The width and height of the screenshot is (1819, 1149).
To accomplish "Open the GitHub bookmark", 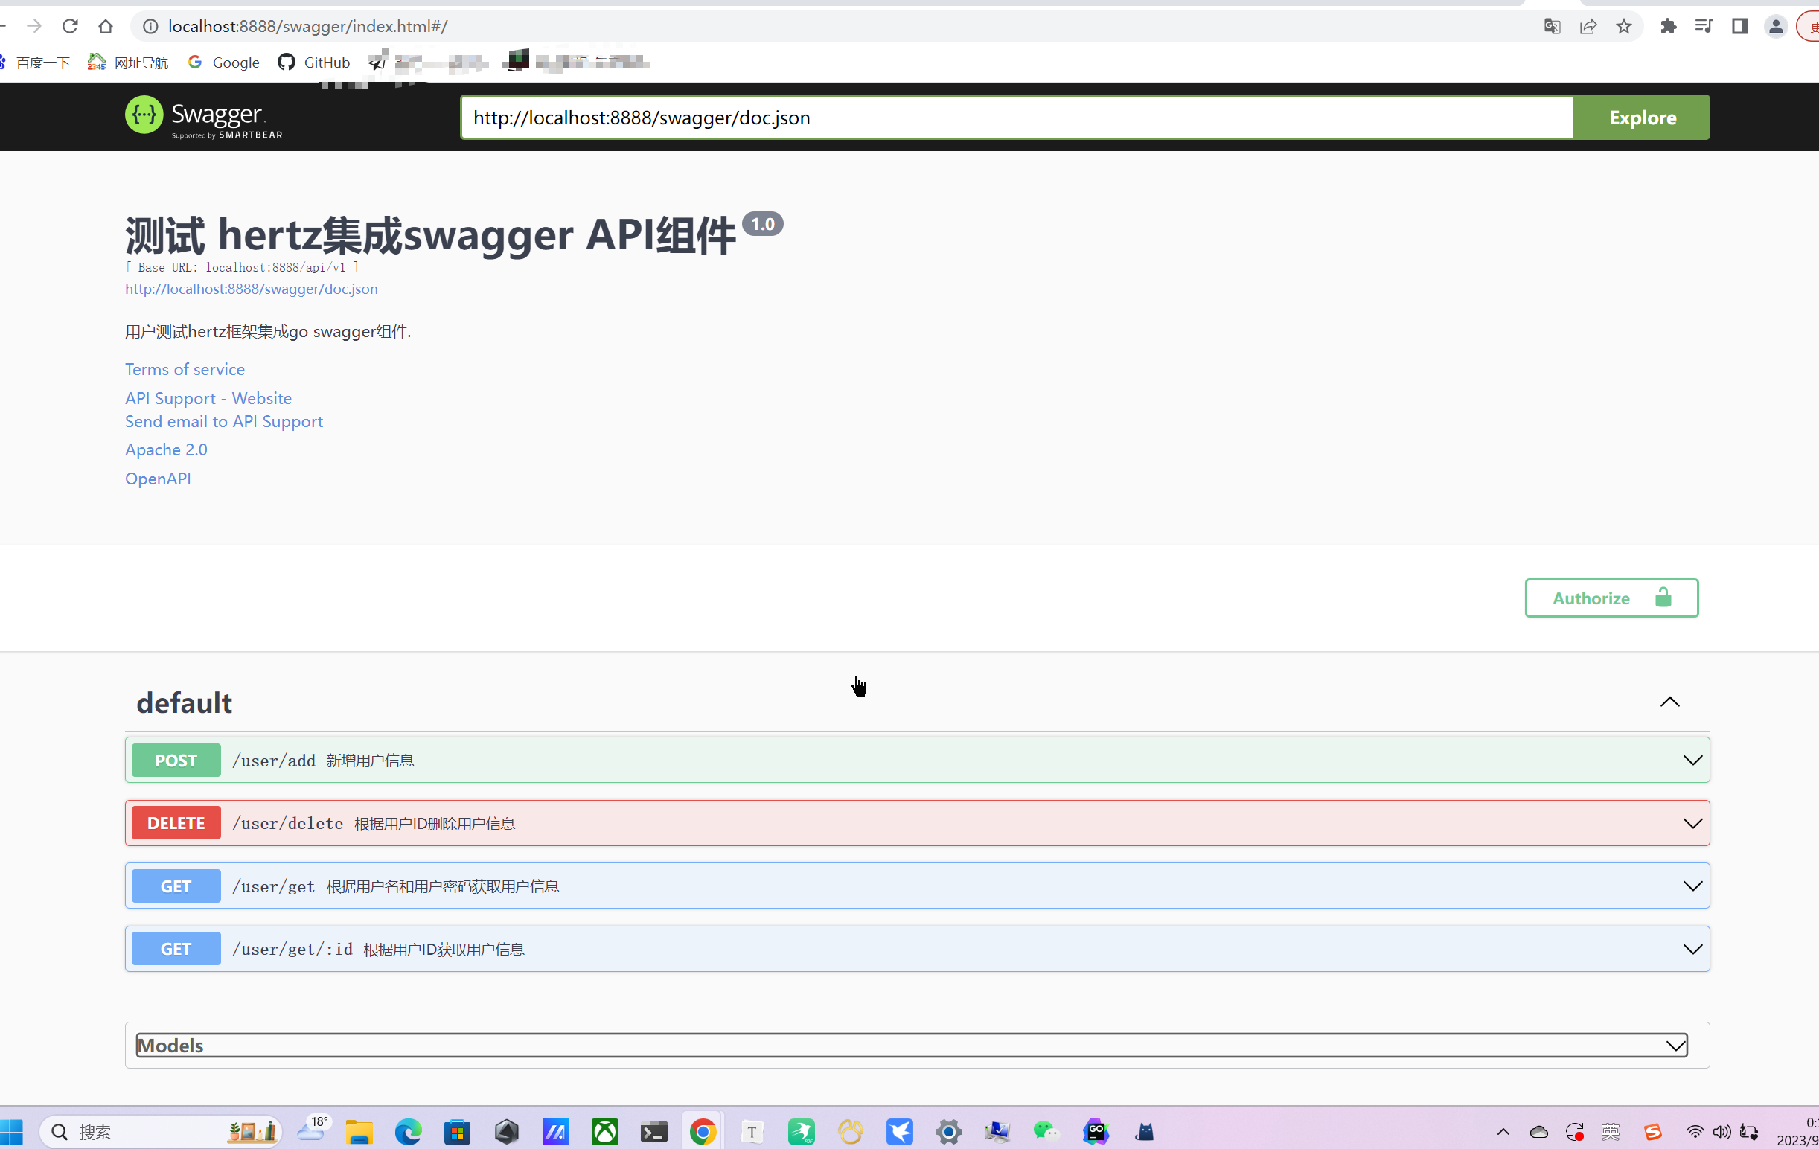I will click(x=314, y=63).
